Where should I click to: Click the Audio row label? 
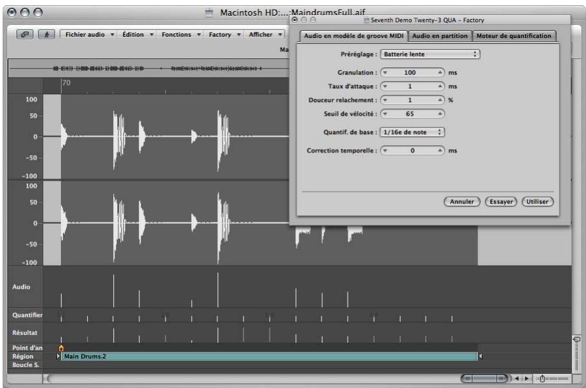click(x=22, y=287)
